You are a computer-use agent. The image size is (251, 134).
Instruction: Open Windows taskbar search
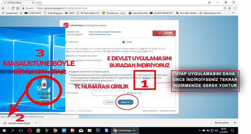click(13, 131)
